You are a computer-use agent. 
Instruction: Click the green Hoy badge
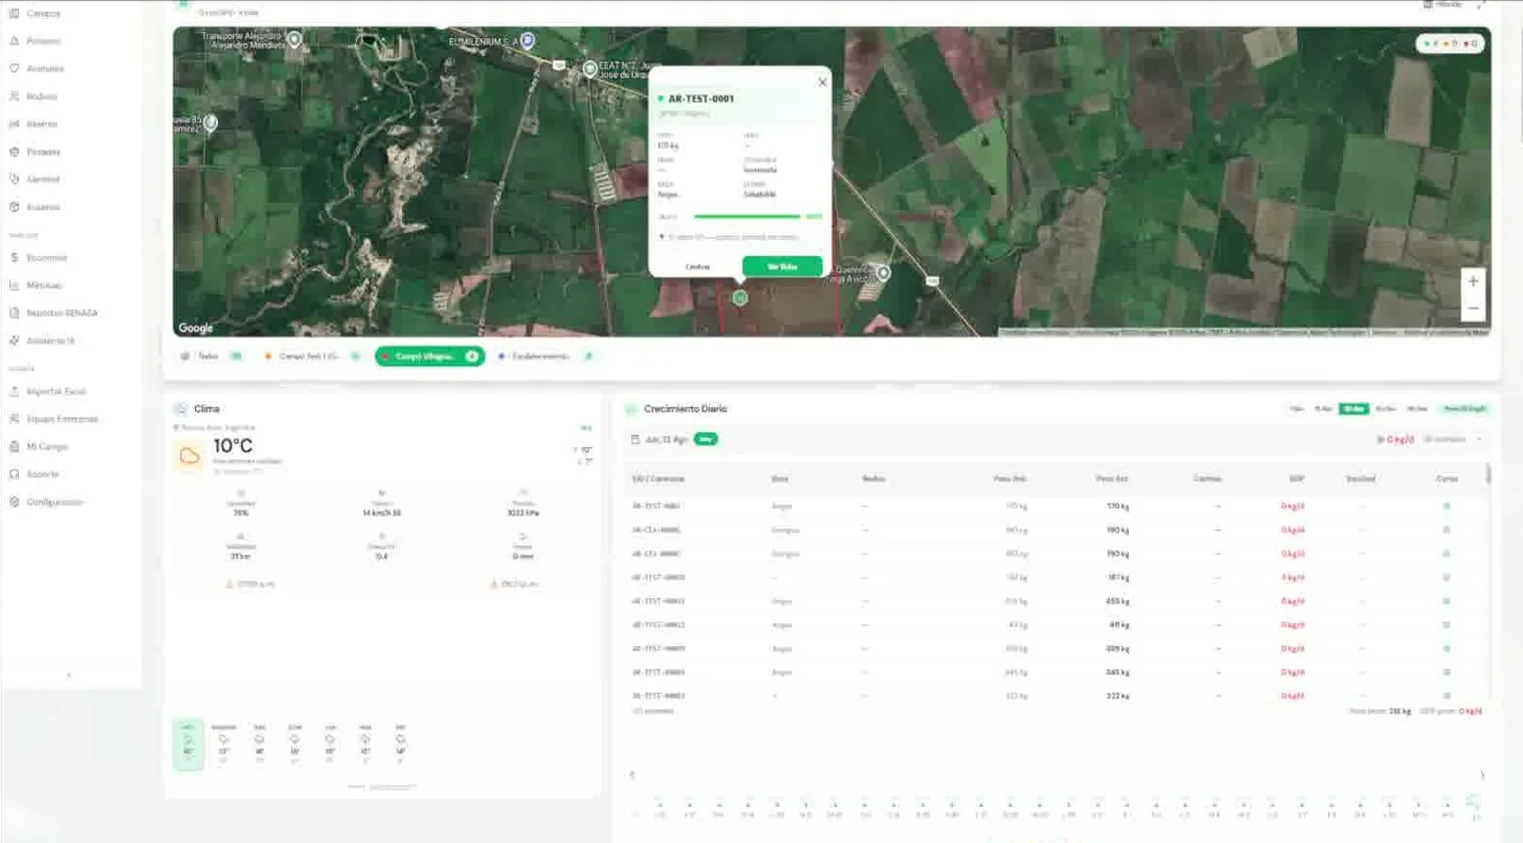706,440
